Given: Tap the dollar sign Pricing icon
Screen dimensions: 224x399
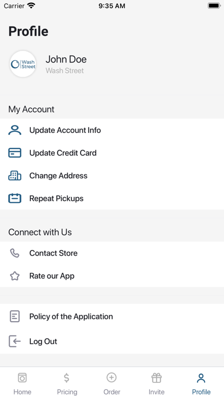Looking at the screenshot, I should tap(67, 378).
